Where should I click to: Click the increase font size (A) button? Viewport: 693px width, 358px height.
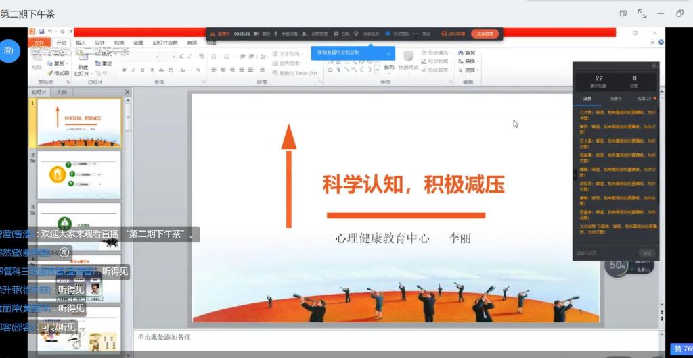point(181,57)
